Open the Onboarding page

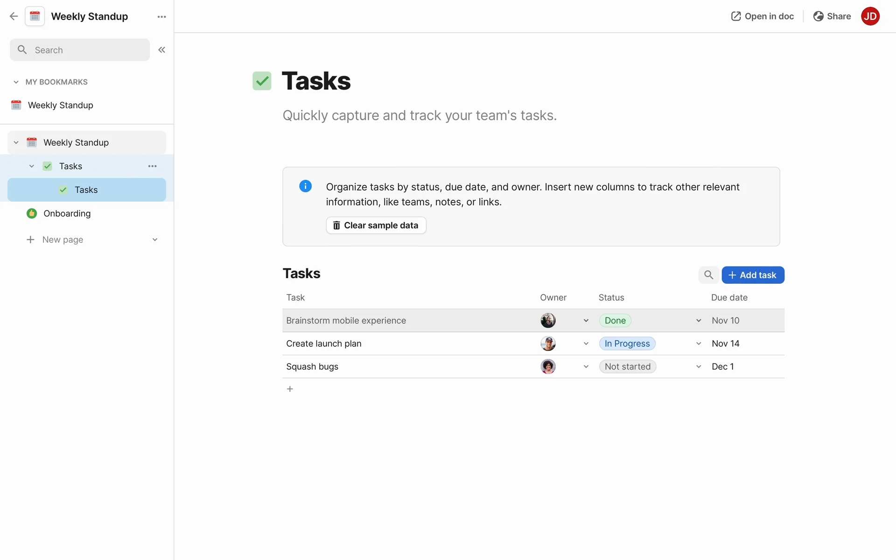[x=67, y=214]
